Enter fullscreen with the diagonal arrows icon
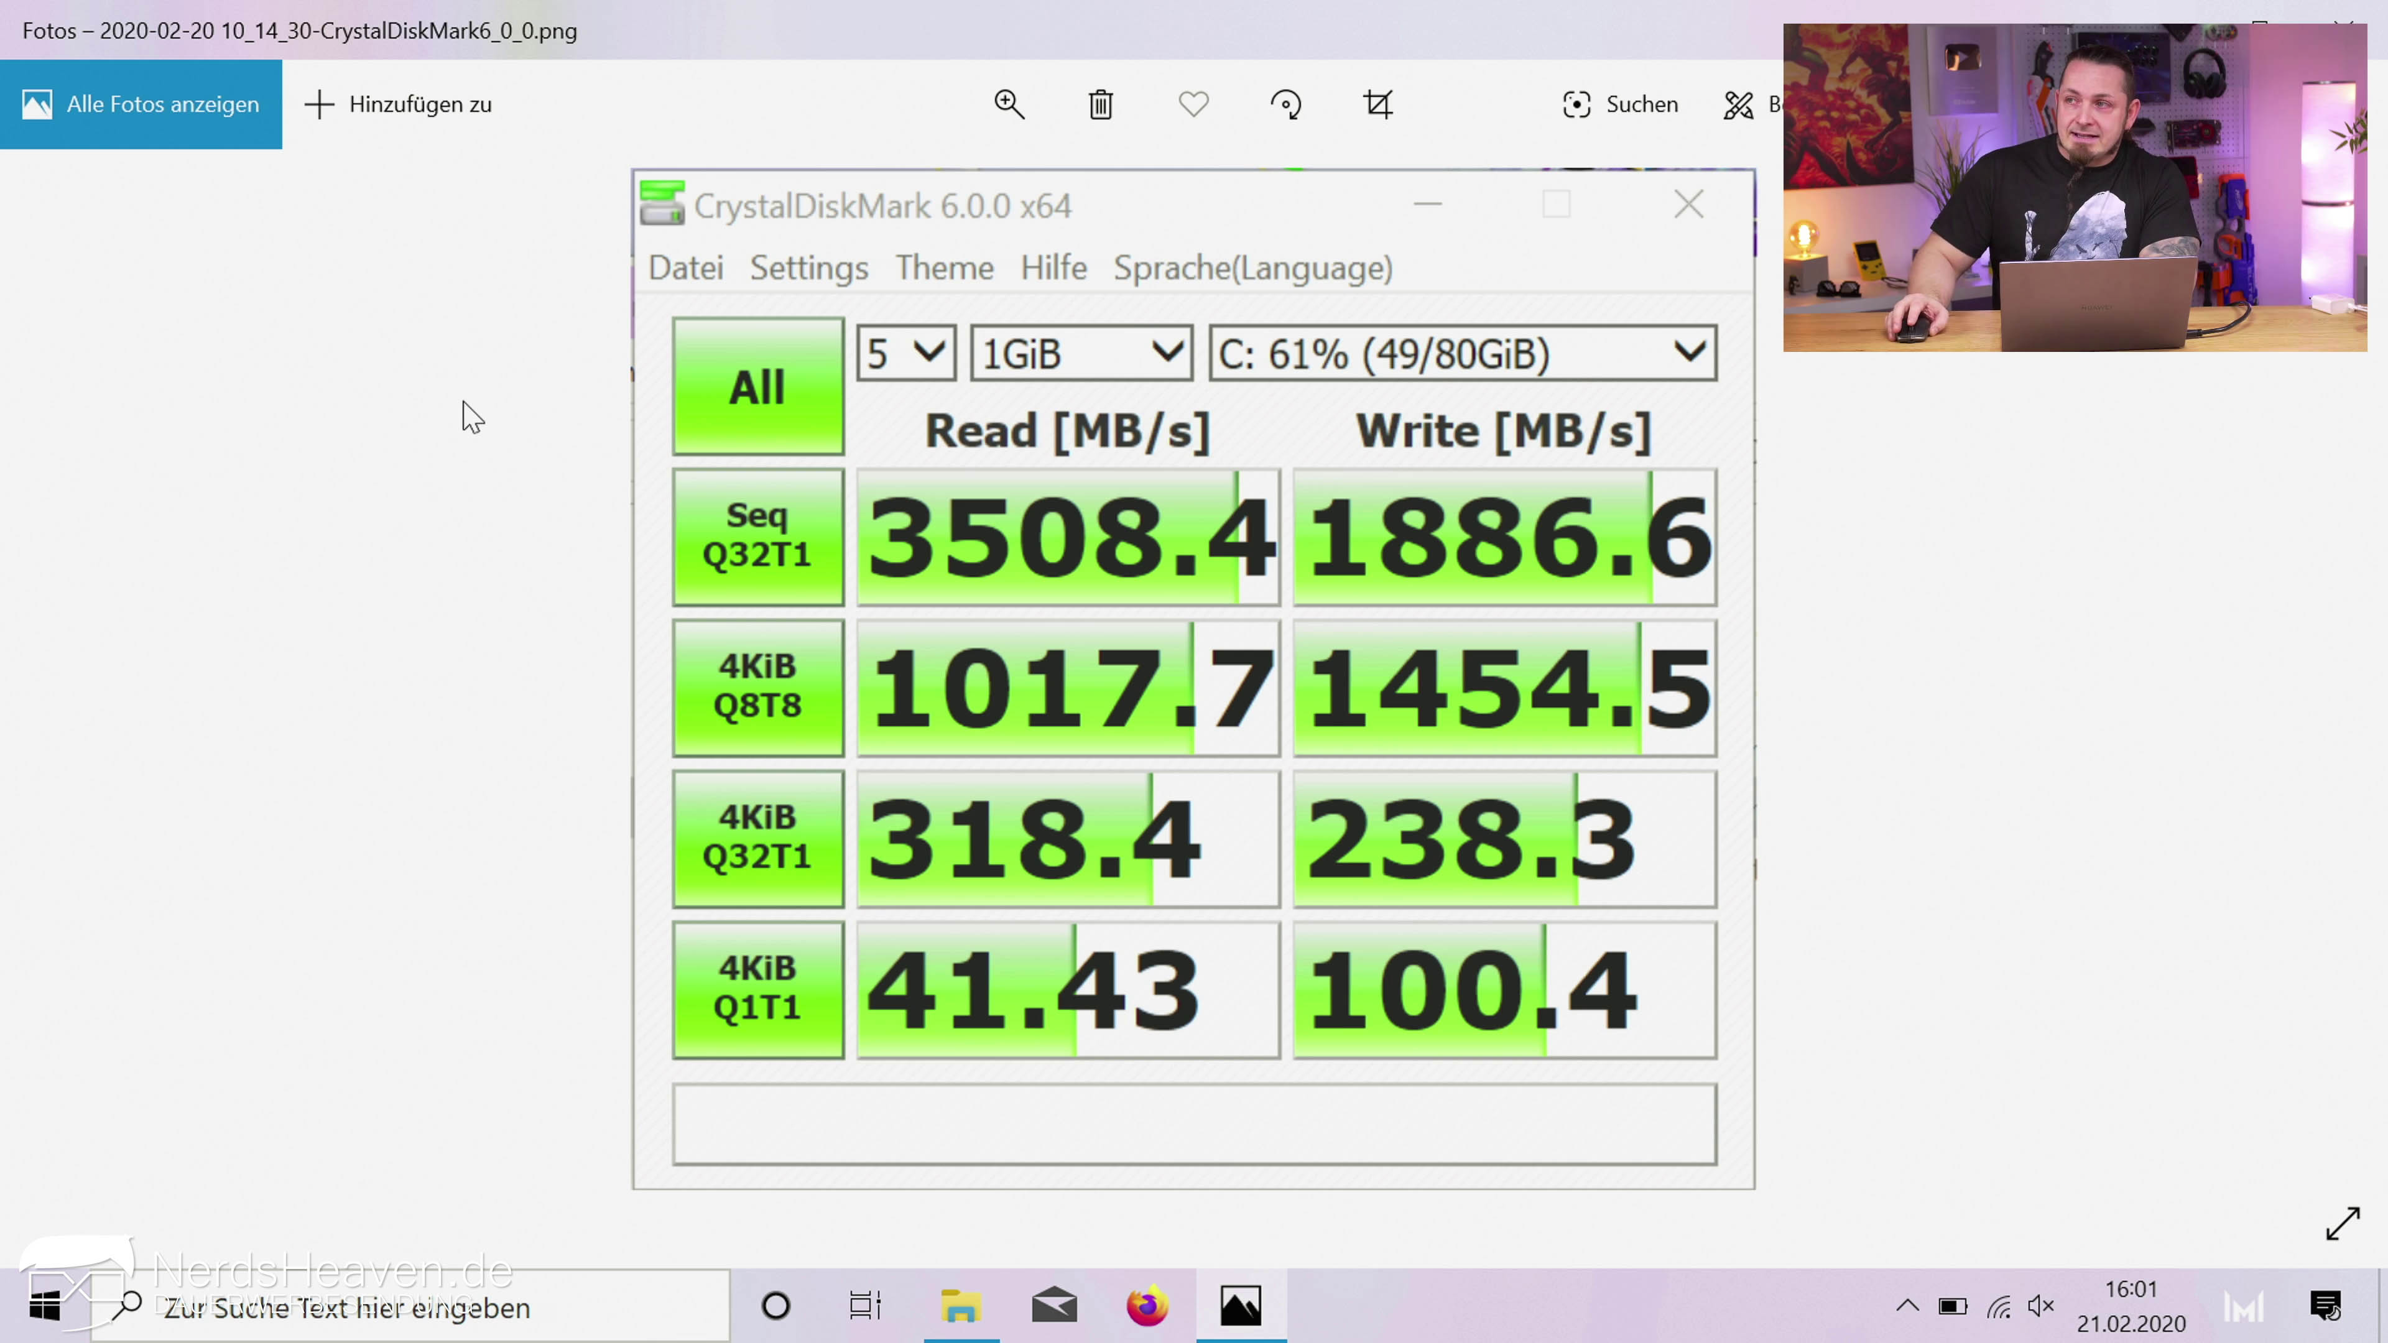Viewport: 2388px width, 1343px height. 2343,1222
